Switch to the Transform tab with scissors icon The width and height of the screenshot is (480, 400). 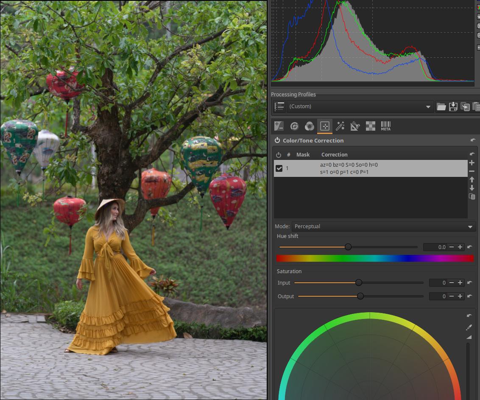click(355, 126)
